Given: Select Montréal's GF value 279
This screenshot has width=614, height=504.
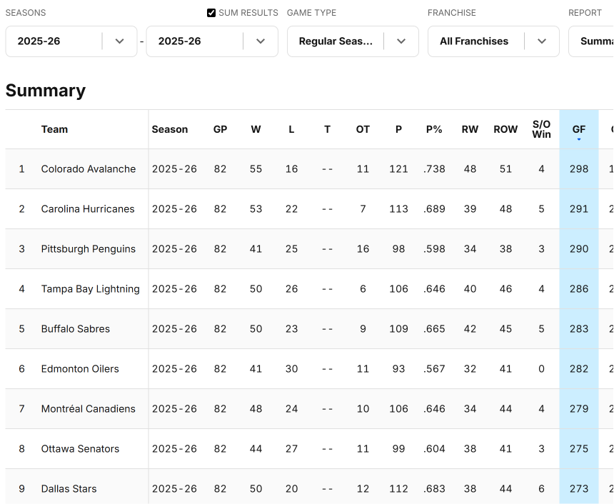Looking at the screenshot, I should [x=579, y=408].
